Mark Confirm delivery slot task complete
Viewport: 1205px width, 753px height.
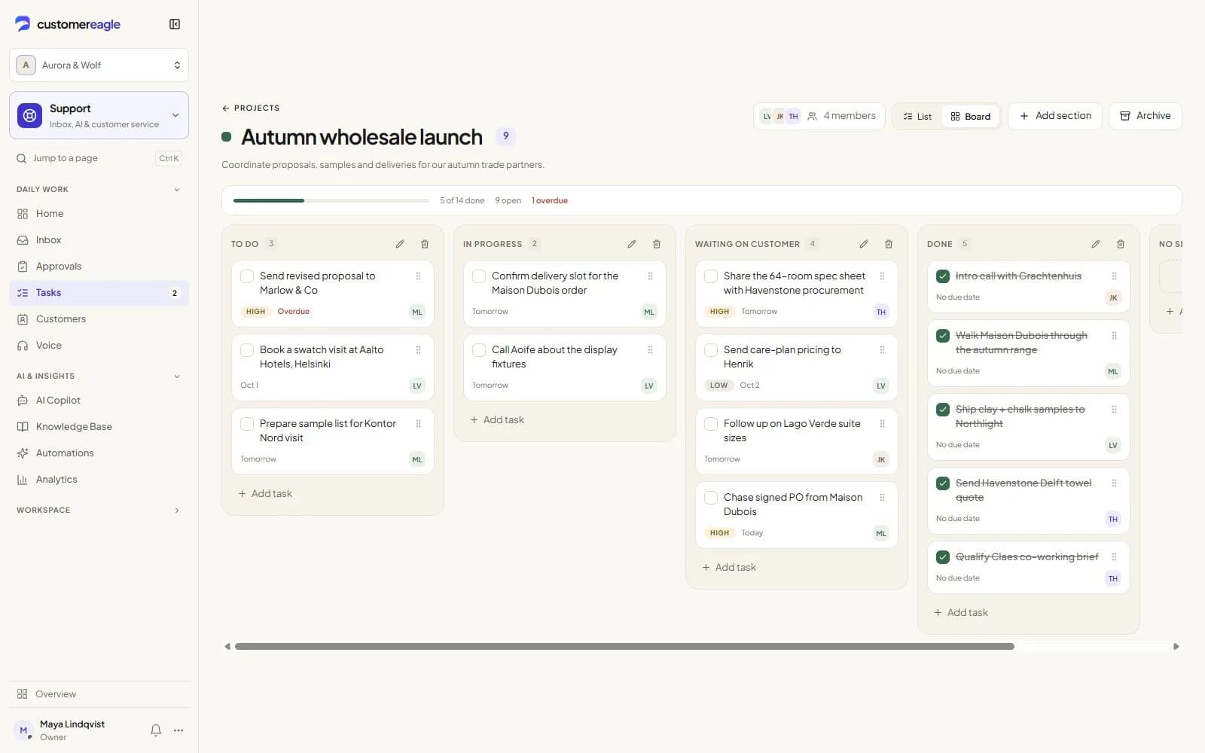[479, 276]
